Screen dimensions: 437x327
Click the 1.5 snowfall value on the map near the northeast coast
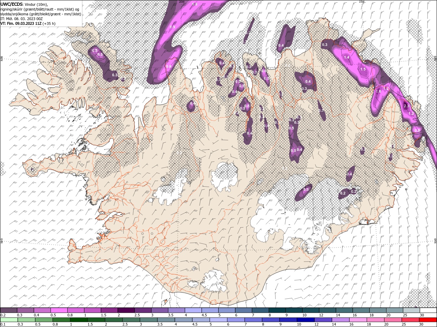(x=363, y=69)
